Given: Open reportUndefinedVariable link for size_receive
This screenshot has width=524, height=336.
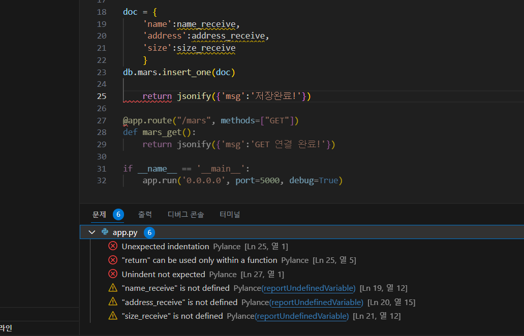Looking at the screenshot, I should (302, 316).
